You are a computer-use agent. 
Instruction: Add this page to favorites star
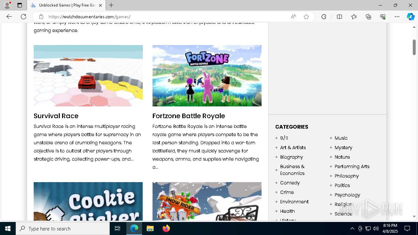(x=306, y=17)
